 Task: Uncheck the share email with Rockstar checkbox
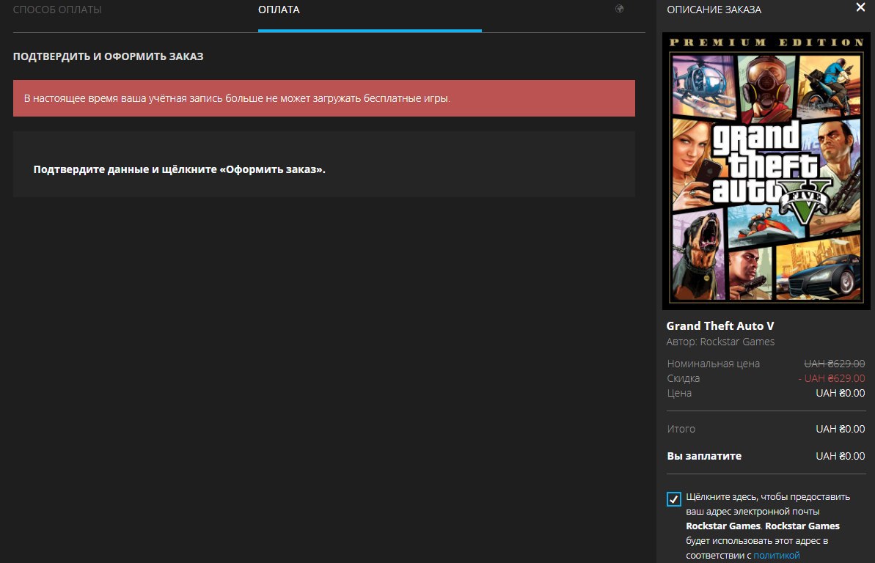pos(673,498)
